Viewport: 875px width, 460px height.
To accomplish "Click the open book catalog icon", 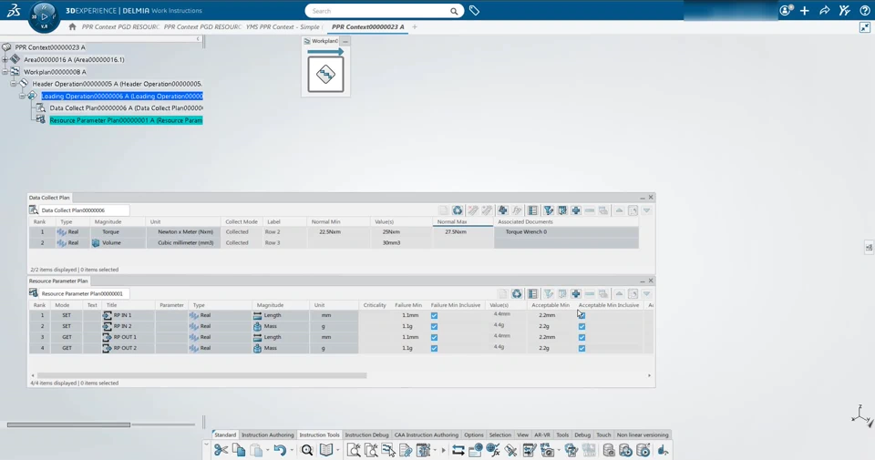I will [x=326, y=450].
